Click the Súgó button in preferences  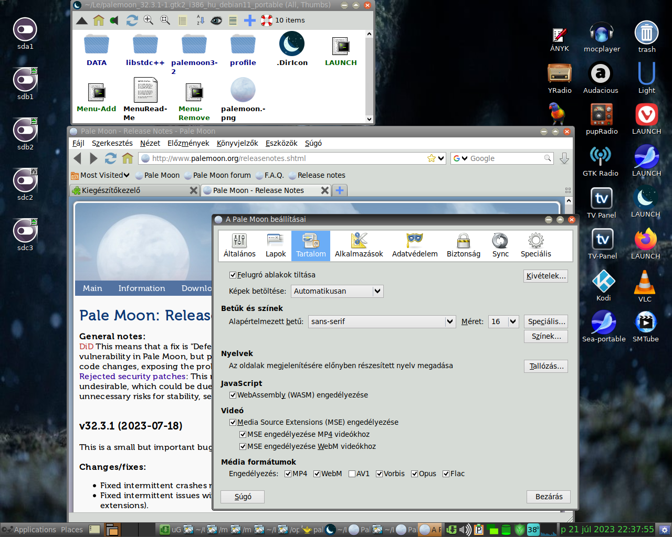click(x=243, y=497)
